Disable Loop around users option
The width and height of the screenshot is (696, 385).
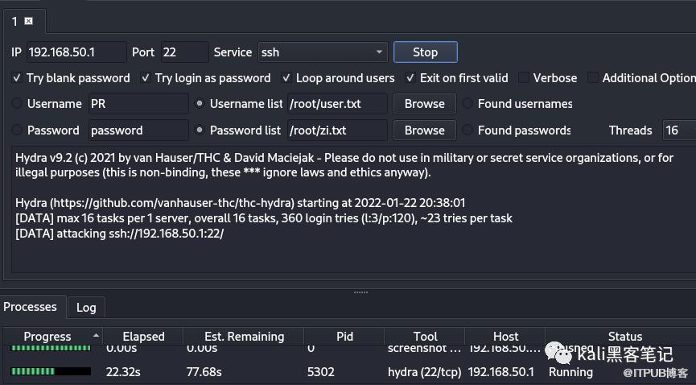pyautogui.click(x=286, y=78)
